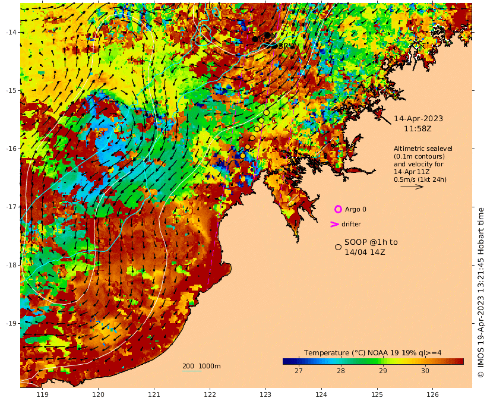487x404 pixels.
Task: Click the latitude axis label -14
Action: 11,32
